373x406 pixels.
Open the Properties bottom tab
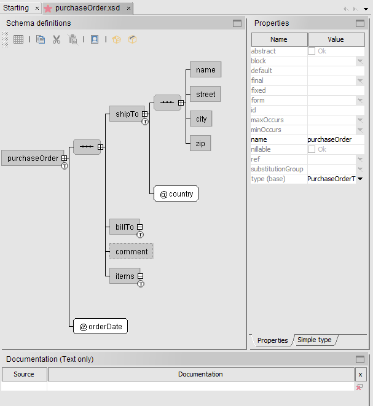pos(272,340)
